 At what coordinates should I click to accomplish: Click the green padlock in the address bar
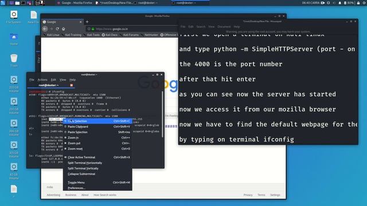pos(93,29)
